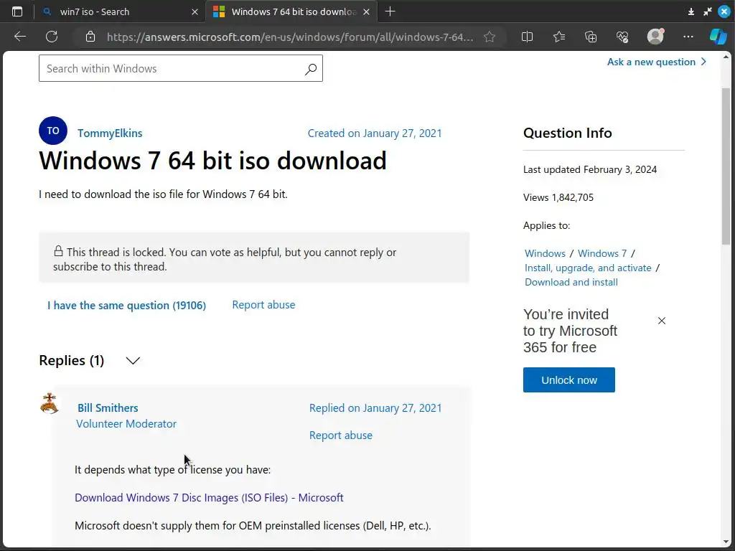The height and width of the screenshot is (551, 735).
Task: Open Install, upgrade, and activate link
Action: (x=588, y=268)
